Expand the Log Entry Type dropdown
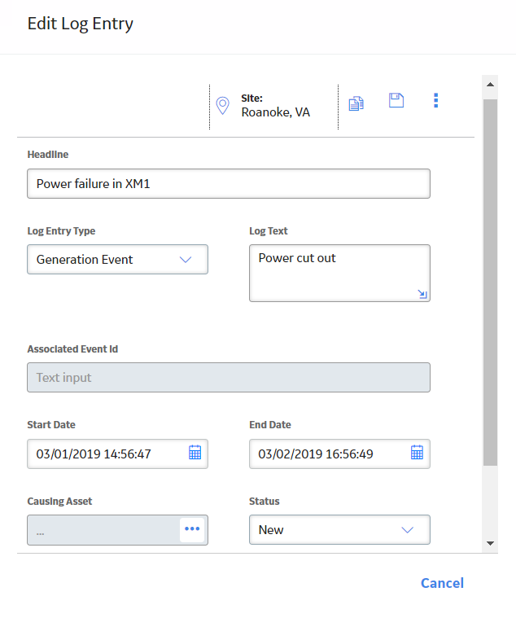516x618 pixels. (117, 260)
